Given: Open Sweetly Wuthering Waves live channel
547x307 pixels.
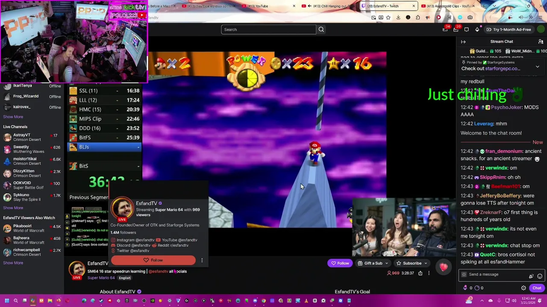Looking at the screenshot, I should 32,149.
